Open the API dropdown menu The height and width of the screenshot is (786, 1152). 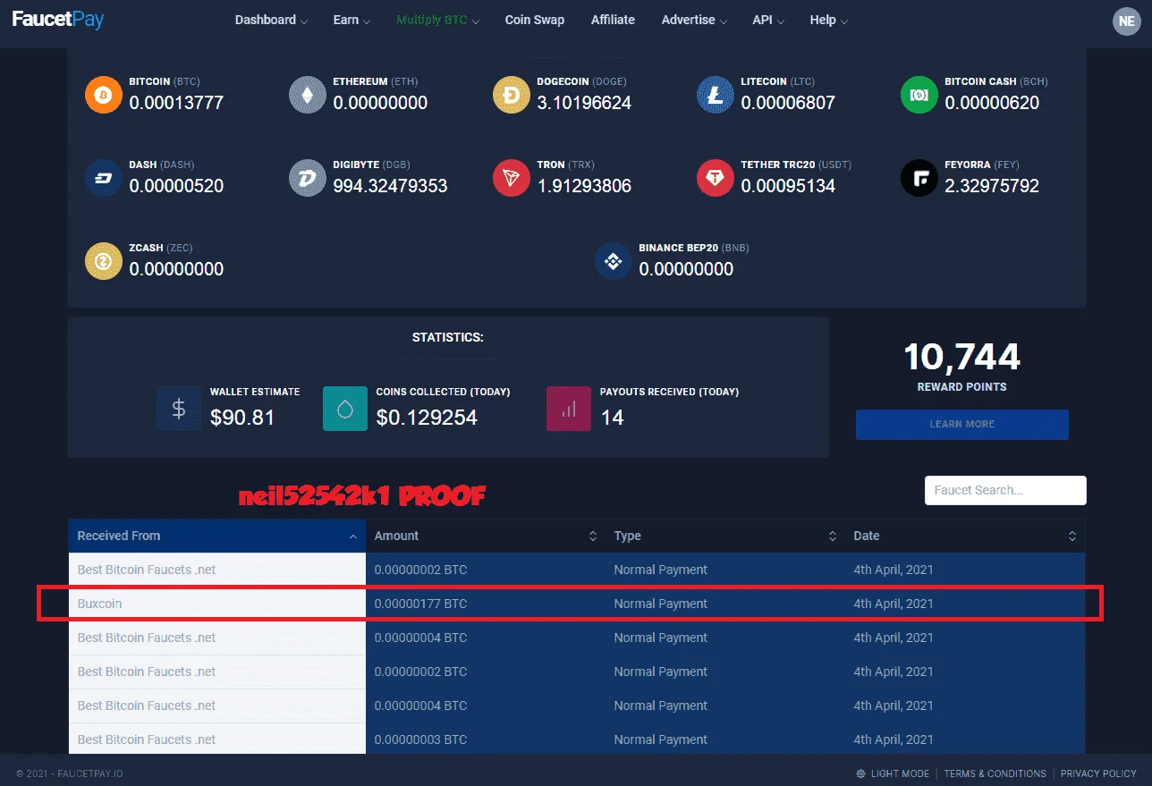pos(768,20)
